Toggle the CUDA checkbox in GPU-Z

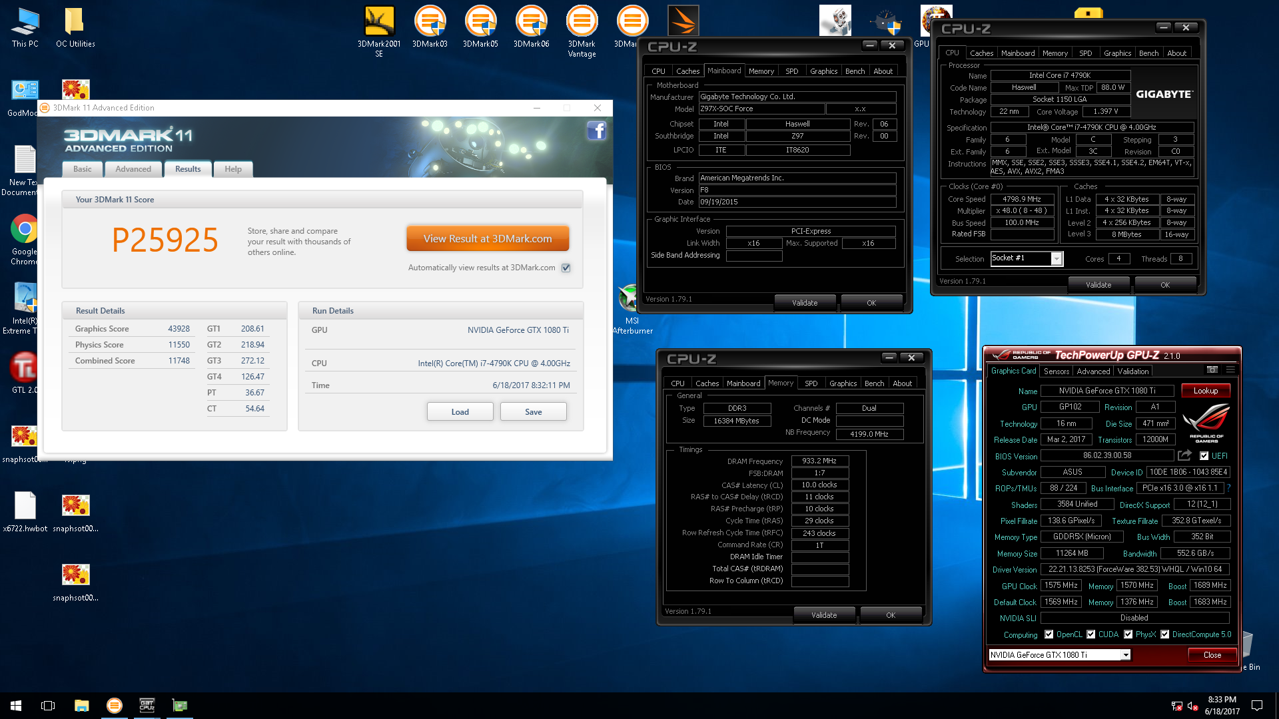(1091, 634)
